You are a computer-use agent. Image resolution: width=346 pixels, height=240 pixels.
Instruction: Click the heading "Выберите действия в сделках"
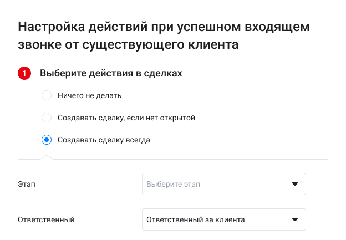pyautogui.click(x=111, y=73)
